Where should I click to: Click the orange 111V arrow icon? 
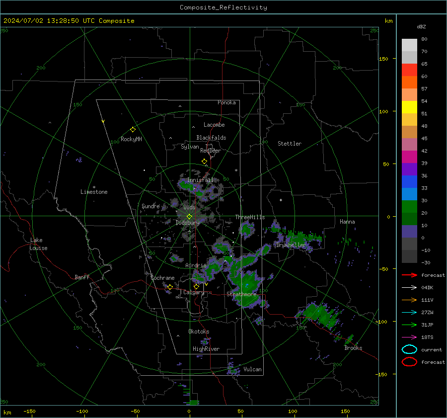(x=409, y=300)
